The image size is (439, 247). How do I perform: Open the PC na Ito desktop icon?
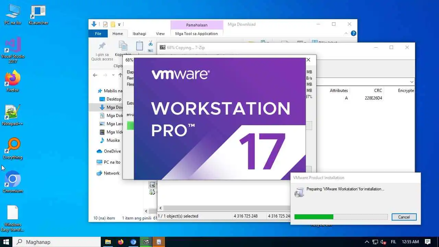point(13,14)
